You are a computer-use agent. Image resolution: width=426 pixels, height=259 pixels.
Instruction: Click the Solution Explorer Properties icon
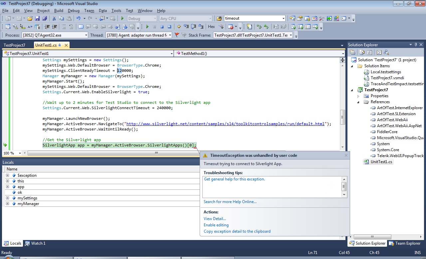(x=352, y=52)
